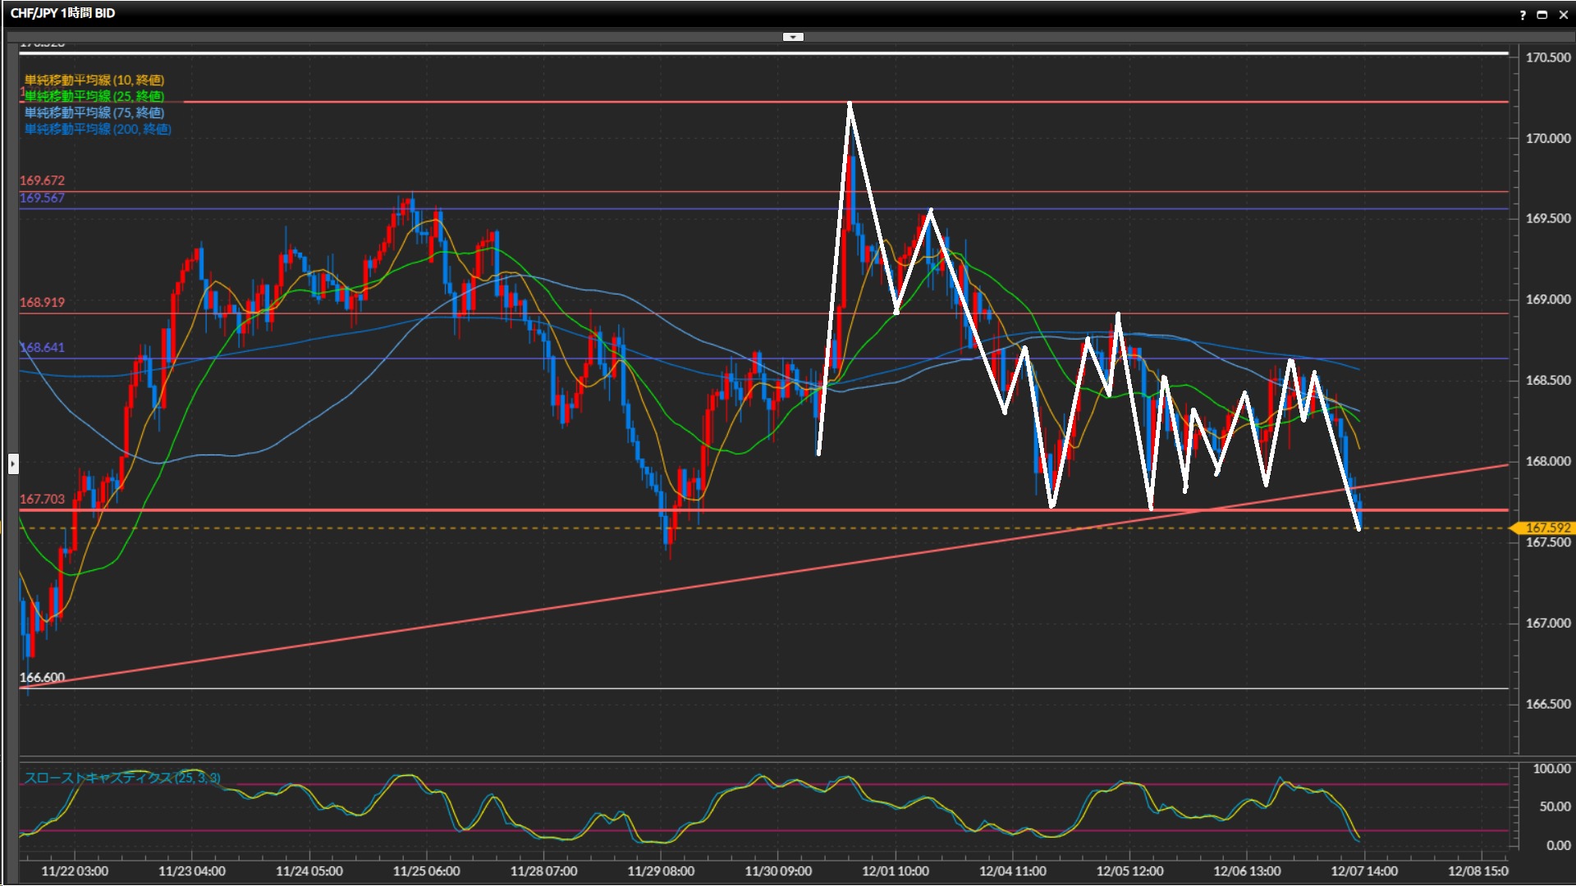Select the スローストキャスティクス indicator label
Image resolution: width=1576 pixels, height=886 pixels.
coord(121,778)
